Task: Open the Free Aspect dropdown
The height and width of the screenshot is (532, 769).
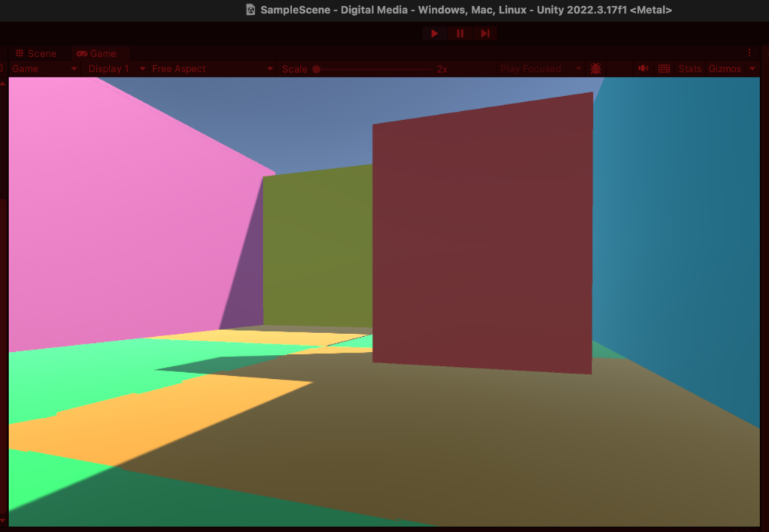Action: tap(212, 69)
